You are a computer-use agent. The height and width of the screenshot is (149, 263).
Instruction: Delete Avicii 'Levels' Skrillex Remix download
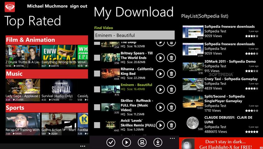click(171, 125)
